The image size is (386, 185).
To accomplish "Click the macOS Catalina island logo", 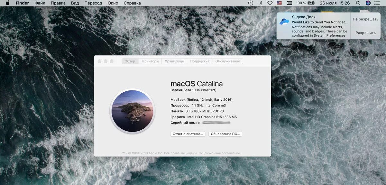I will pos(132,111).
